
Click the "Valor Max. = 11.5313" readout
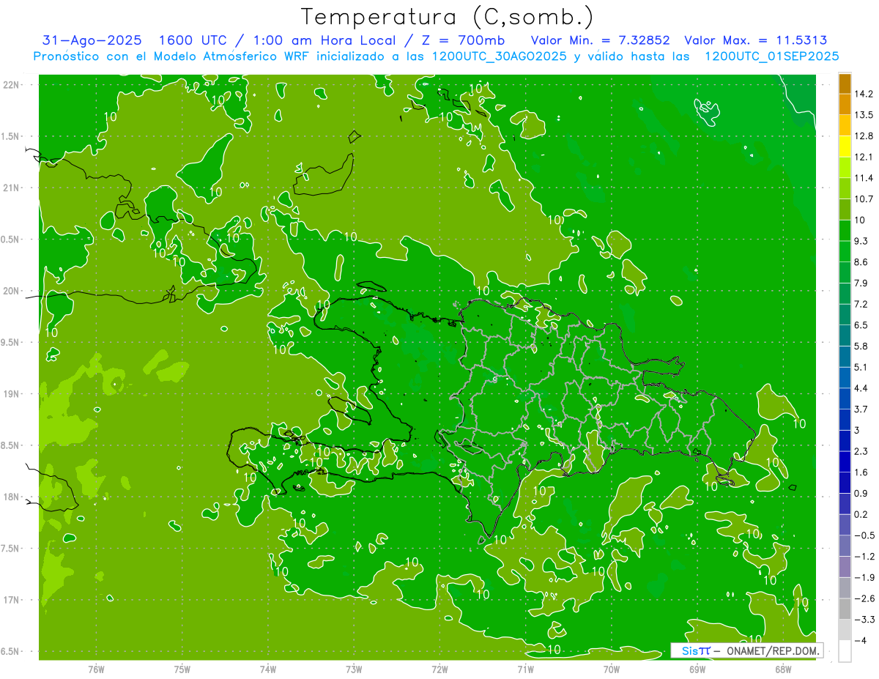pos(756,40)
